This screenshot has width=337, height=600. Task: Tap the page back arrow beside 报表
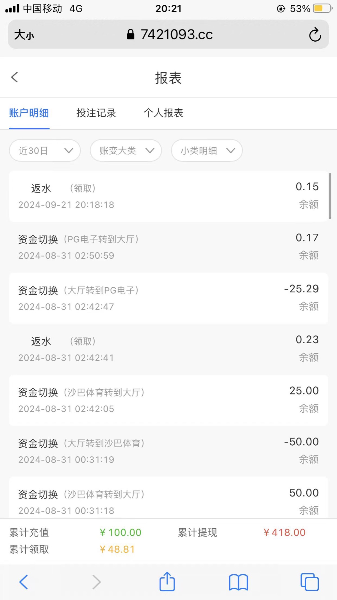(15, 77)
